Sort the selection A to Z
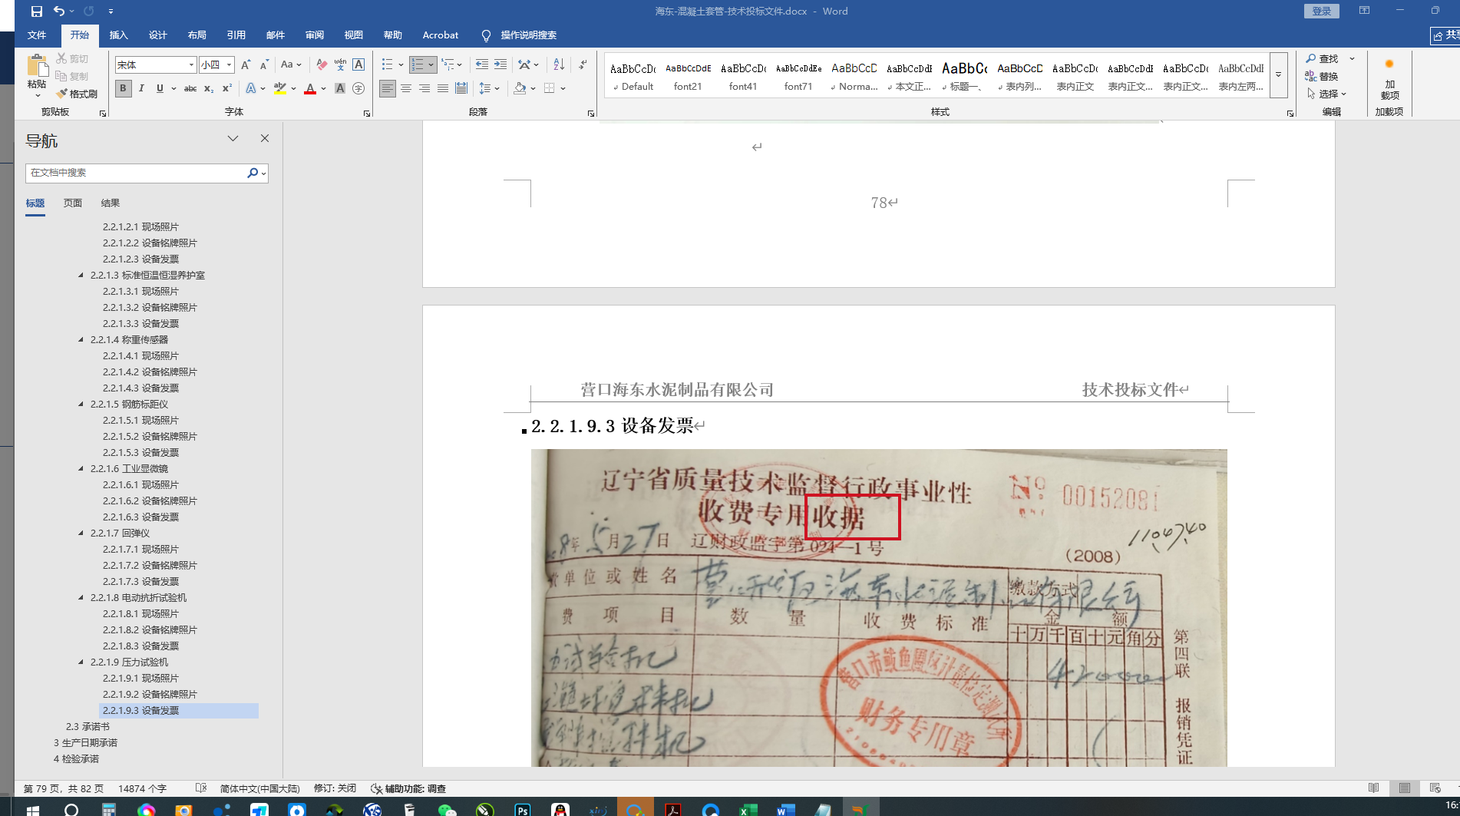Screen dimensions: 1460x816 point(559,65)
